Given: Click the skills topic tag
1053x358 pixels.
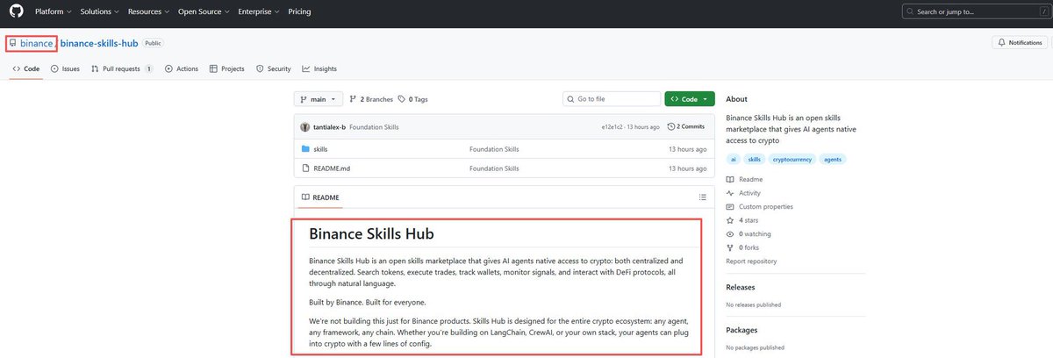Looking at the screenshot, I should pos(755,160).
